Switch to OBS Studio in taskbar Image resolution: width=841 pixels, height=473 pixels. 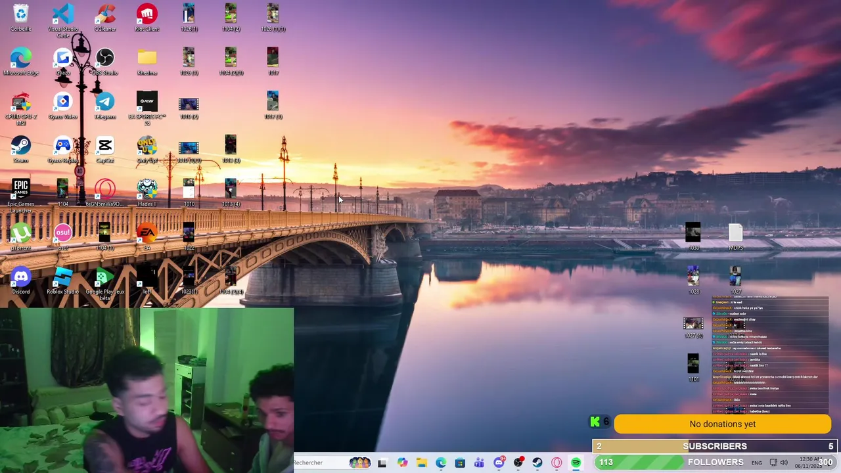coord(518,463)
